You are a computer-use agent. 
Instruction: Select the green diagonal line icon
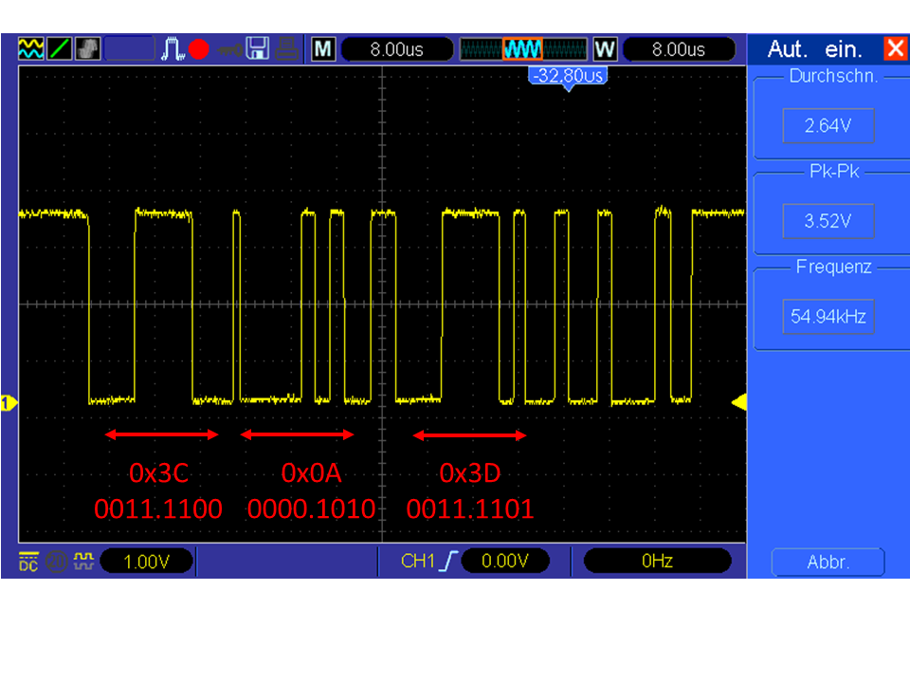[59, 48]
